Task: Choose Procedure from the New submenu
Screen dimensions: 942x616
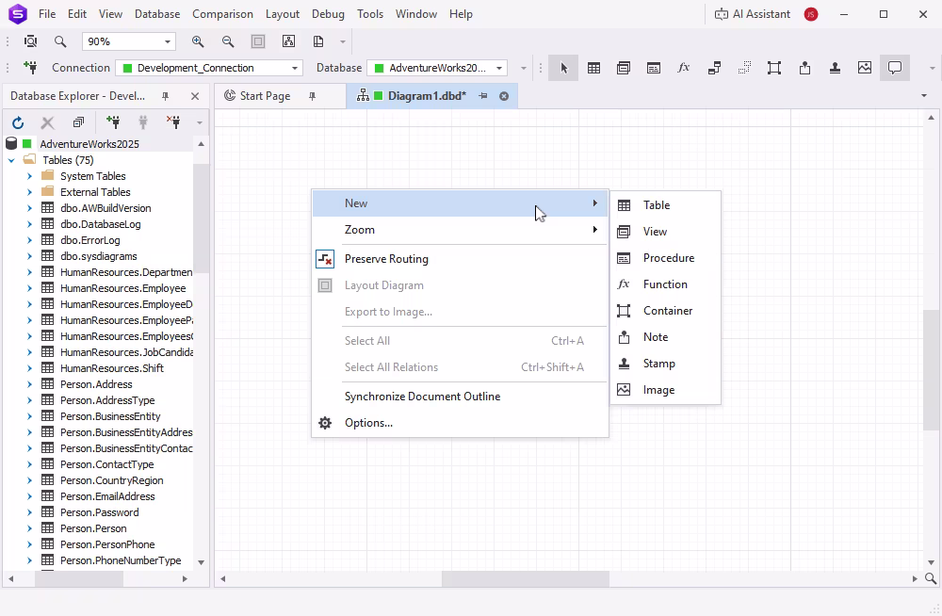Action: click(x=666, y=258)
